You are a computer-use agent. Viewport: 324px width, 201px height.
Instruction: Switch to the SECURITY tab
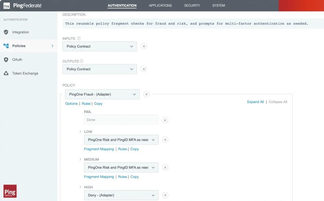pyautogui.click(x=192, y=5)
